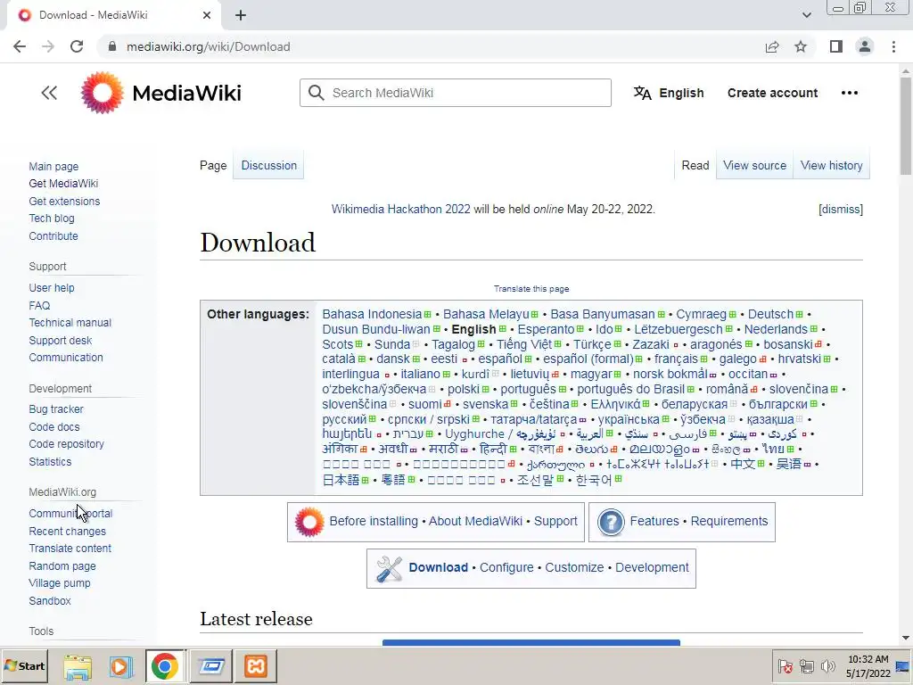Click the share page icon in address bar

pyautogui.click(x=772, y=46)
